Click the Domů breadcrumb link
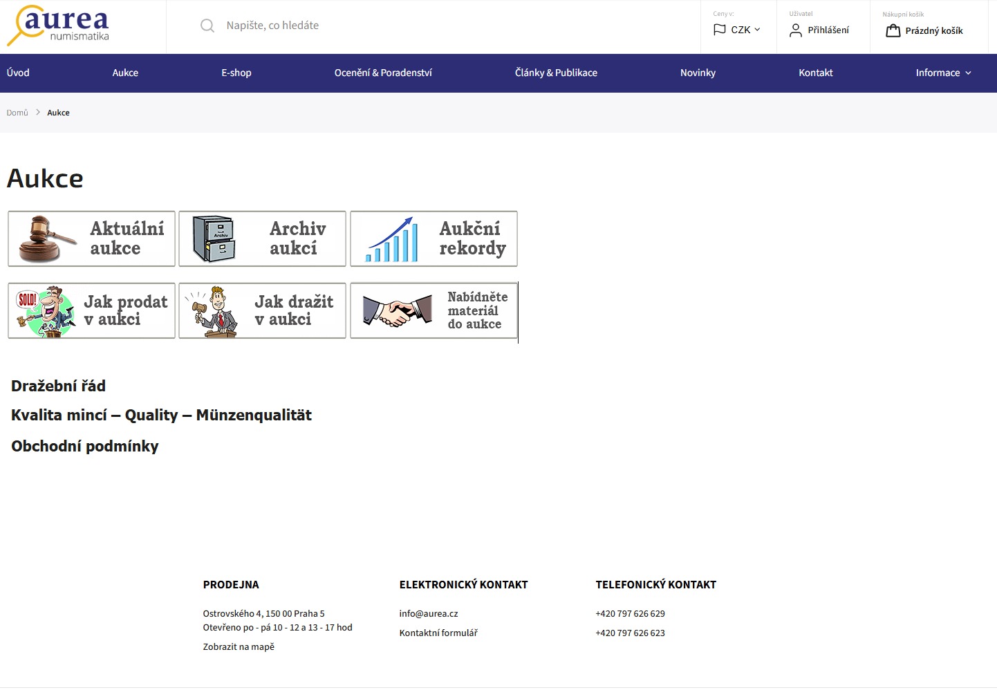This screenshot has width=997, height=690. pyautogui.click(x=17, y=113)
